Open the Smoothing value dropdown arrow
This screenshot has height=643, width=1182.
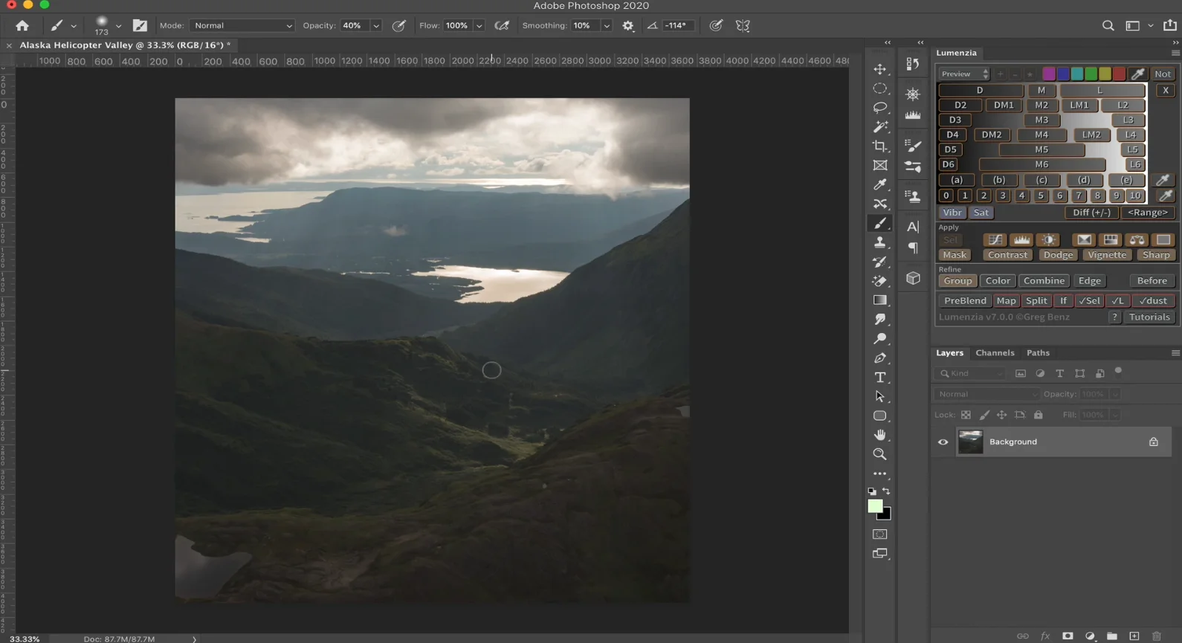607,25
